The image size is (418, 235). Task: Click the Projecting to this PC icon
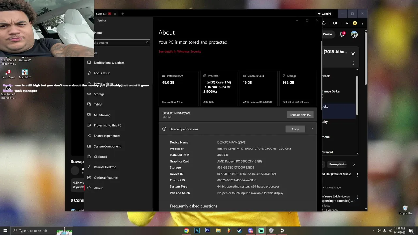[x=89, y=125]
